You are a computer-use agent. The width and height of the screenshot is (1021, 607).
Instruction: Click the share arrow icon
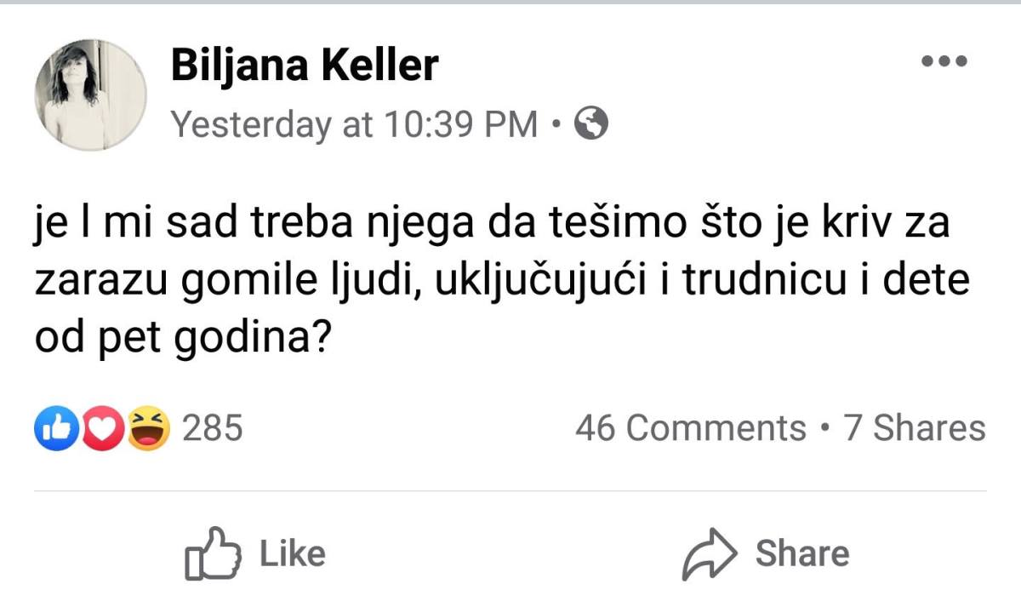[x=709, y=554]
